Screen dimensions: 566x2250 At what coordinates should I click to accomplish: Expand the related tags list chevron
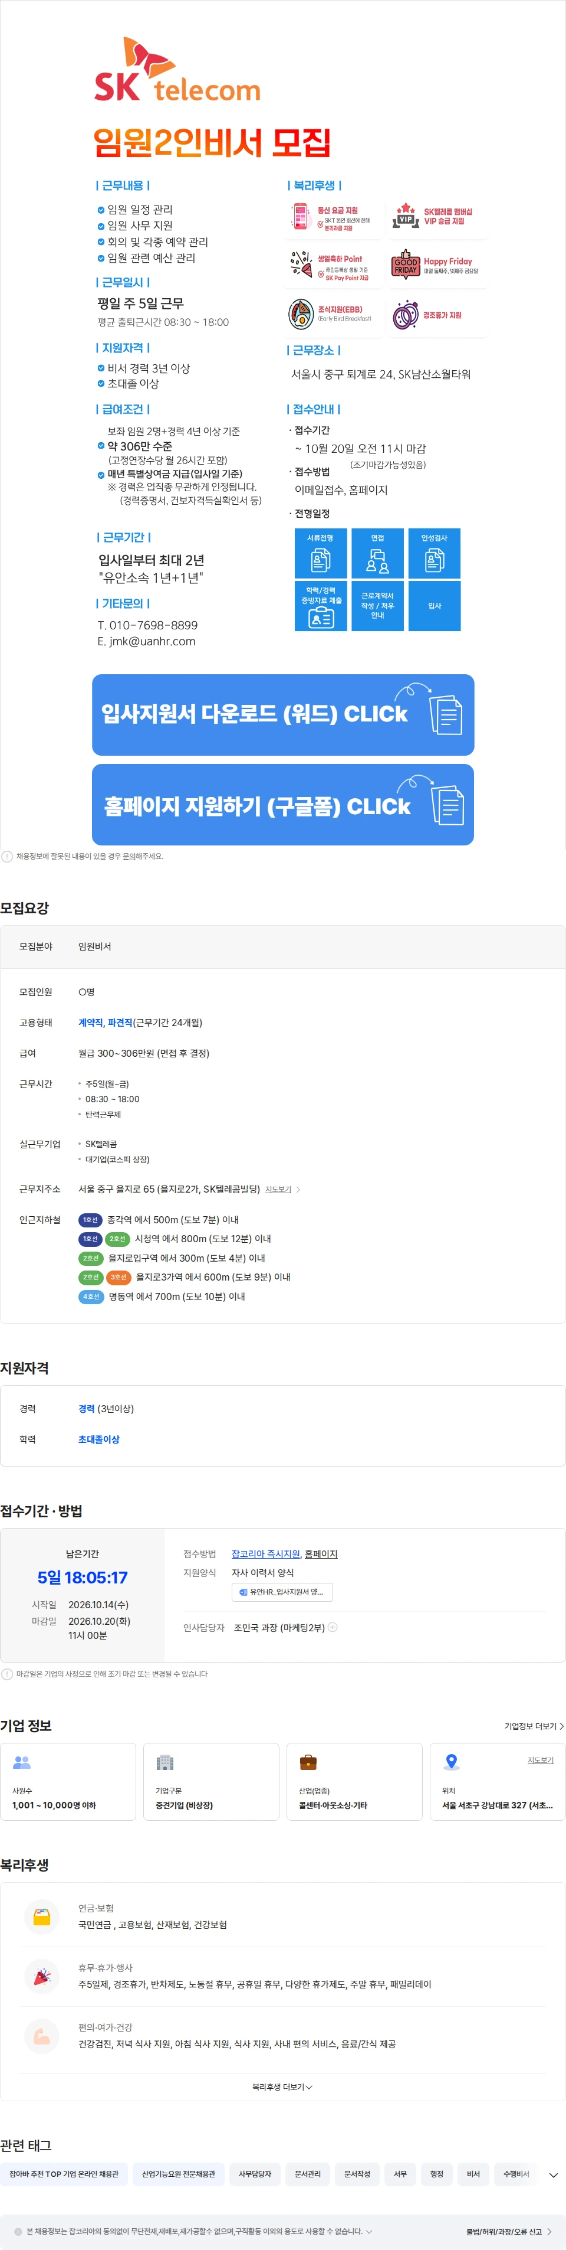553,2175
